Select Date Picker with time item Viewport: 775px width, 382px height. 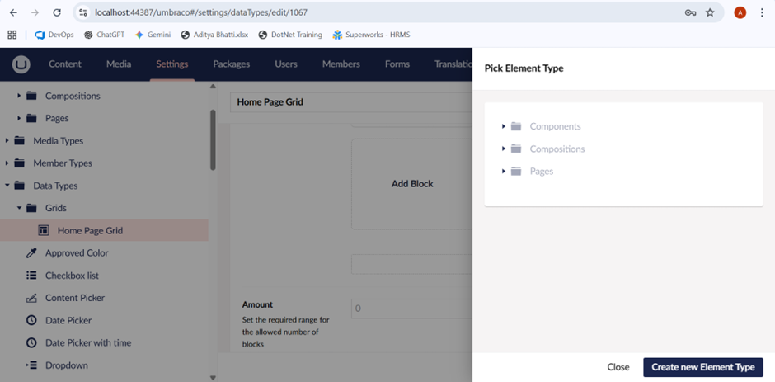(x=88, y=342)
